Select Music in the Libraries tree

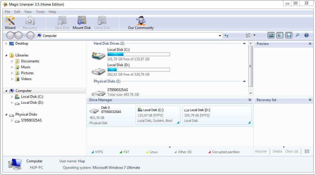pos(26,67)
